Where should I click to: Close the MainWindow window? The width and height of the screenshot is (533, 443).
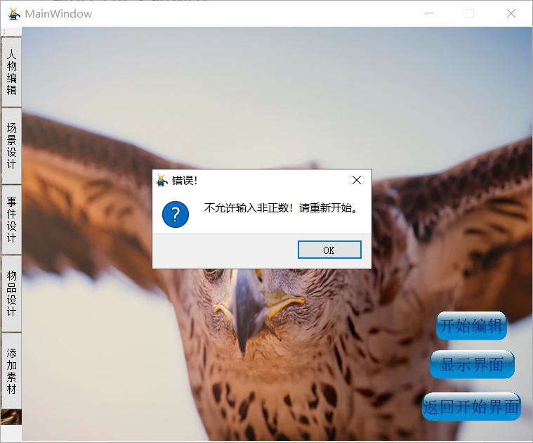point(511,13)
